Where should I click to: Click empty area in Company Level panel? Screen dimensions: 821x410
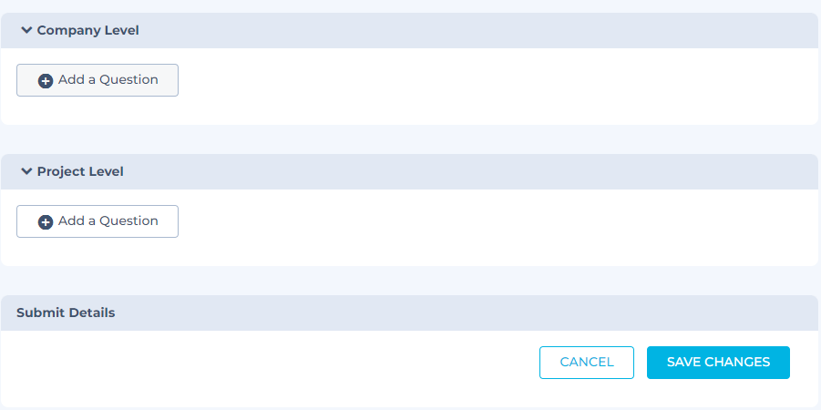click(x=492, y=87)
